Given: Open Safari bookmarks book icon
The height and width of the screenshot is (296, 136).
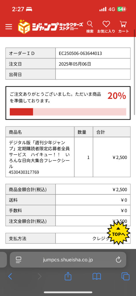Looking at the screenshot, I should 97,277.
